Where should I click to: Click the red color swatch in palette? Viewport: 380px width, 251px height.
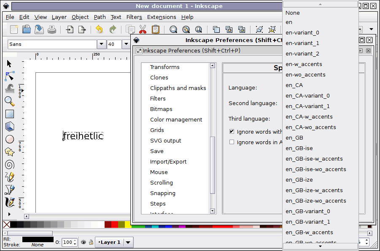[115, 225]
